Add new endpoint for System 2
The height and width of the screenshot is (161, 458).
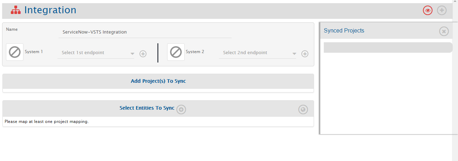[x=305, y=54]
